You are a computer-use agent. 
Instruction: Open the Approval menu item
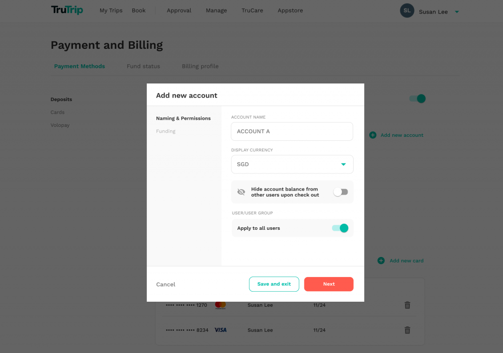(x=179, y=10)
